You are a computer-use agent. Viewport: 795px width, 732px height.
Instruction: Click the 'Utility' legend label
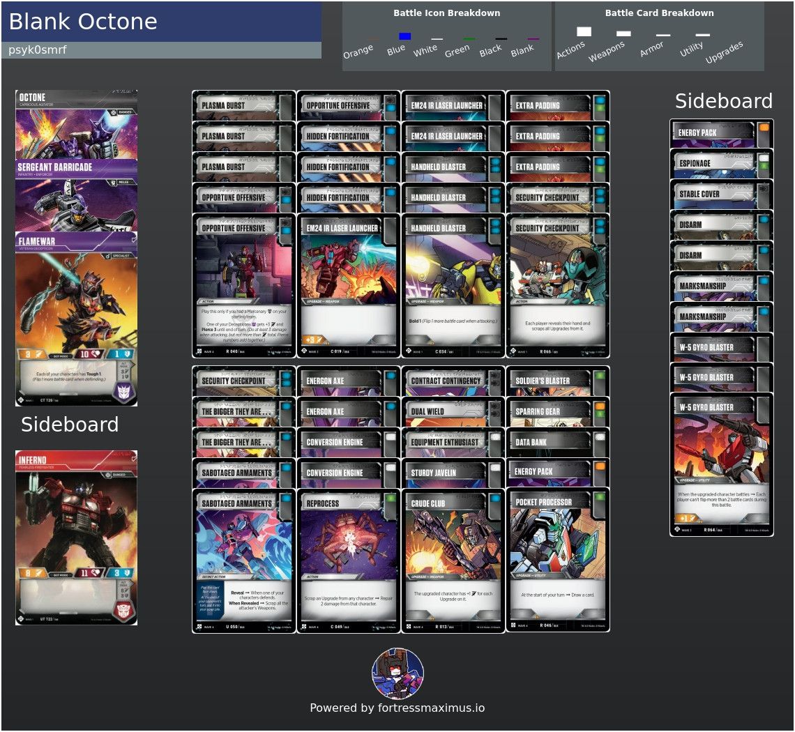(x=691, y=49)
